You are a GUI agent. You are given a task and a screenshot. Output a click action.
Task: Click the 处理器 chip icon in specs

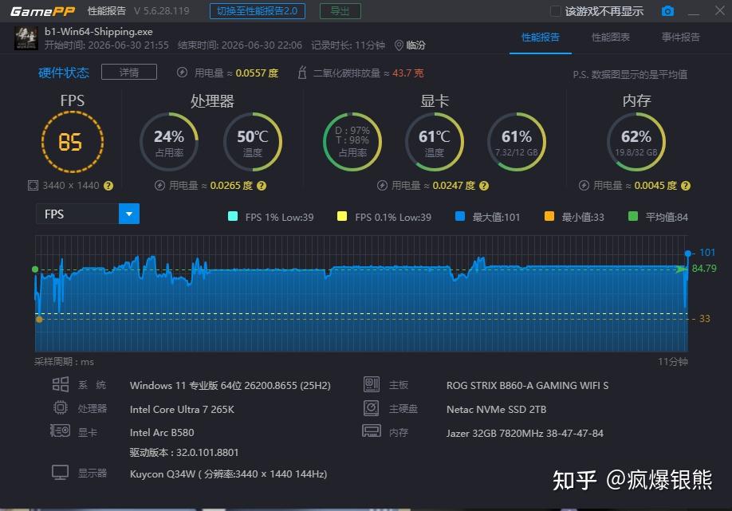click(61, 408)
